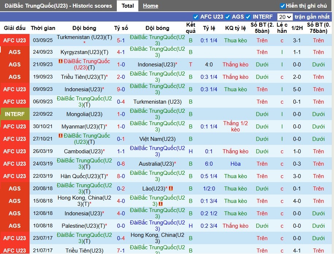The image size is (334, 254).
Task: Open the 0-6 score against Australia(U23)
Action: pos(121,164)
